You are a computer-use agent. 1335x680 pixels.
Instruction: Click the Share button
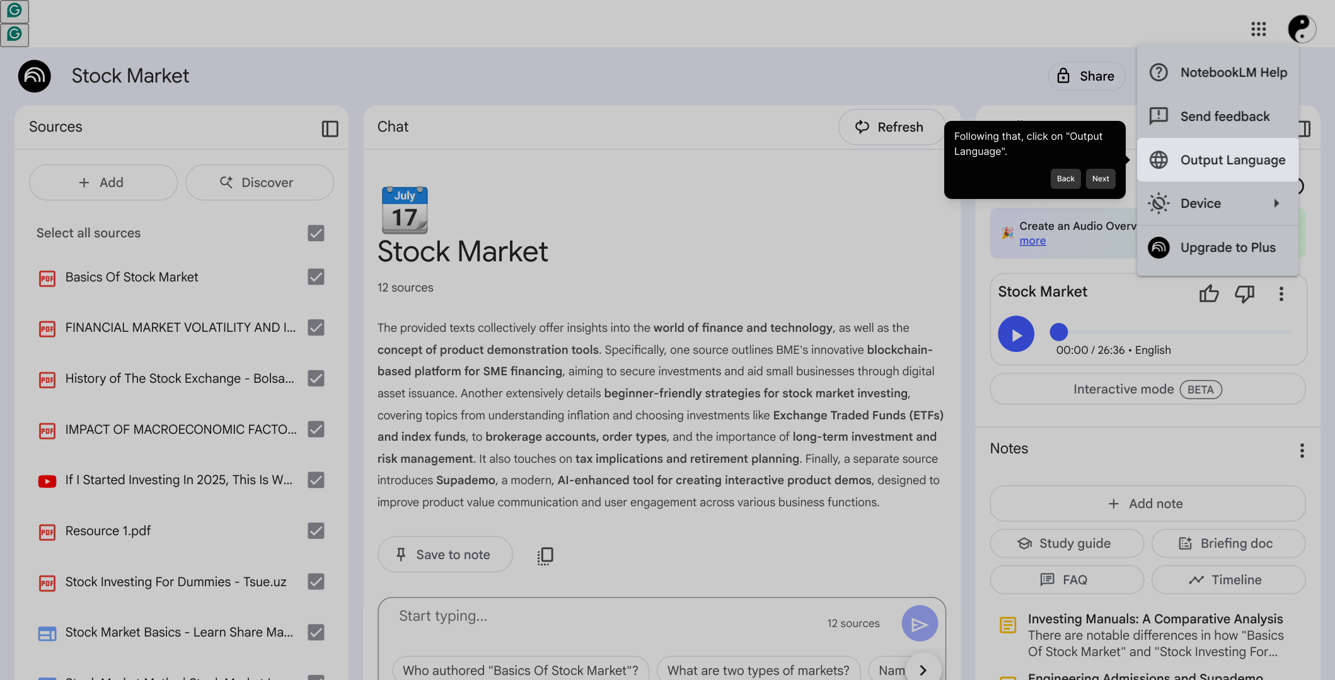pyautogui.click(x=1086, y=76)
